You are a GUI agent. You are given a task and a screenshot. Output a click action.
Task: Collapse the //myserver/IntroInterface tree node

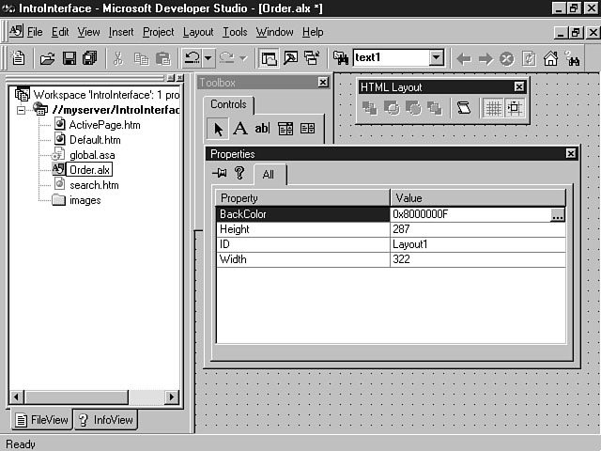(x=22, y=110)
